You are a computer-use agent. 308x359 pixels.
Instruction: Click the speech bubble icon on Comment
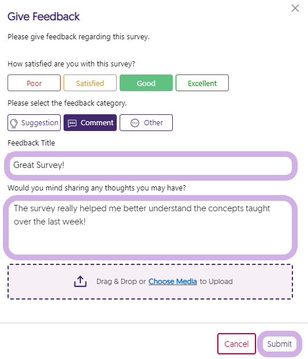click(x=72, y=123)
